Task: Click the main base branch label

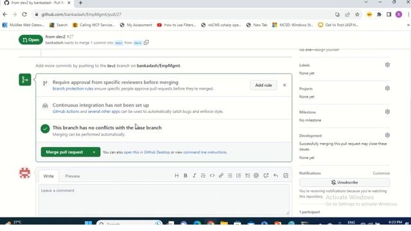Action: click(119, 43)
